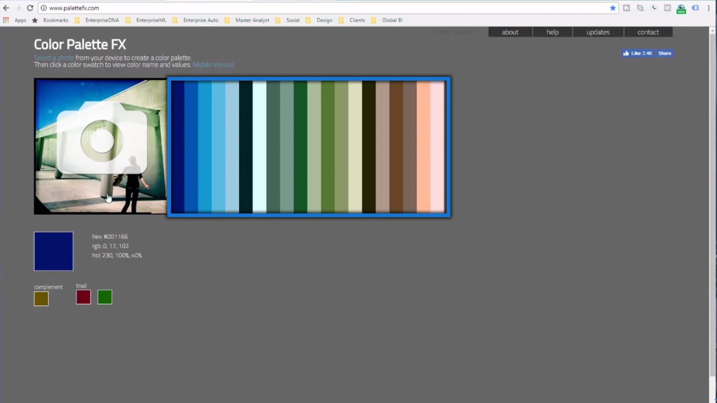The image size is (717, 403).
Task: Open the about menu item
Action: coord(510,32)
